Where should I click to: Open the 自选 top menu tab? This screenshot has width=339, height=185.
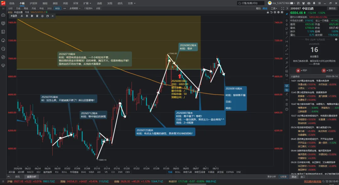[x=12, y=3]
